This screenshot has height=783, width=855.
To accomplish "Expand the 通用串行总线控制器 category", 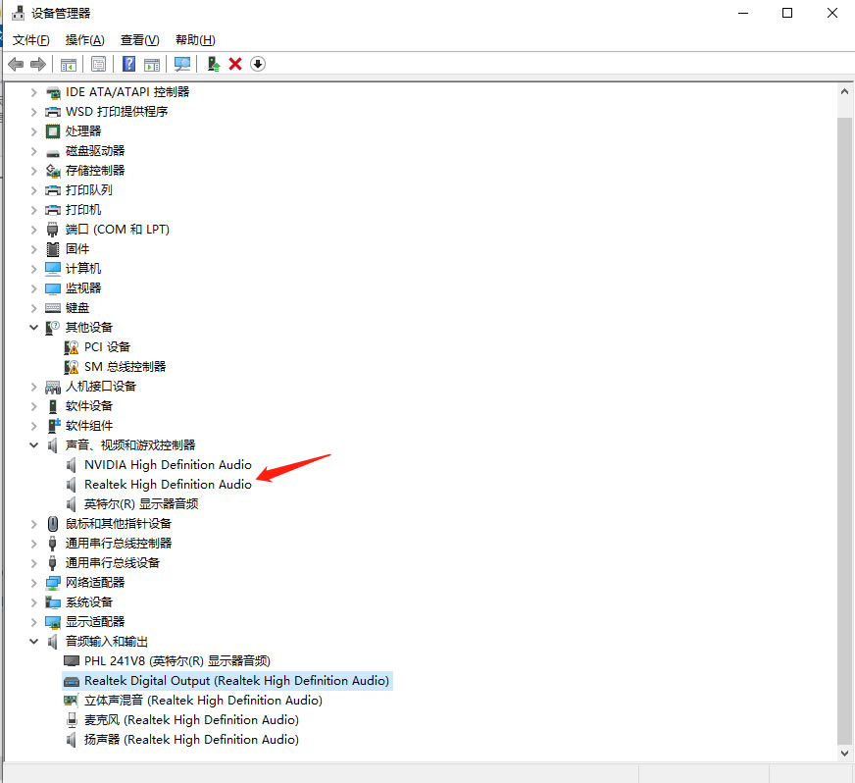I will [33, 544].
